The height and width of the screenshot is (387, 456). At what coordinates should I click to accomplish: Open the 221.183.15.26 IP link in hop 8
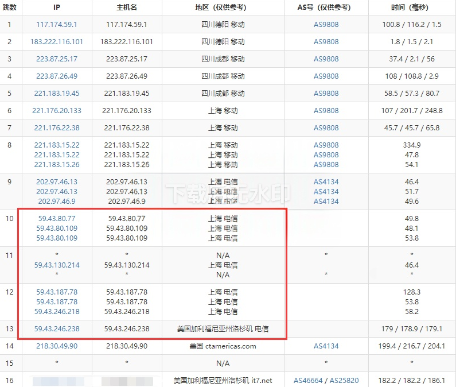[x=56, y=165]
